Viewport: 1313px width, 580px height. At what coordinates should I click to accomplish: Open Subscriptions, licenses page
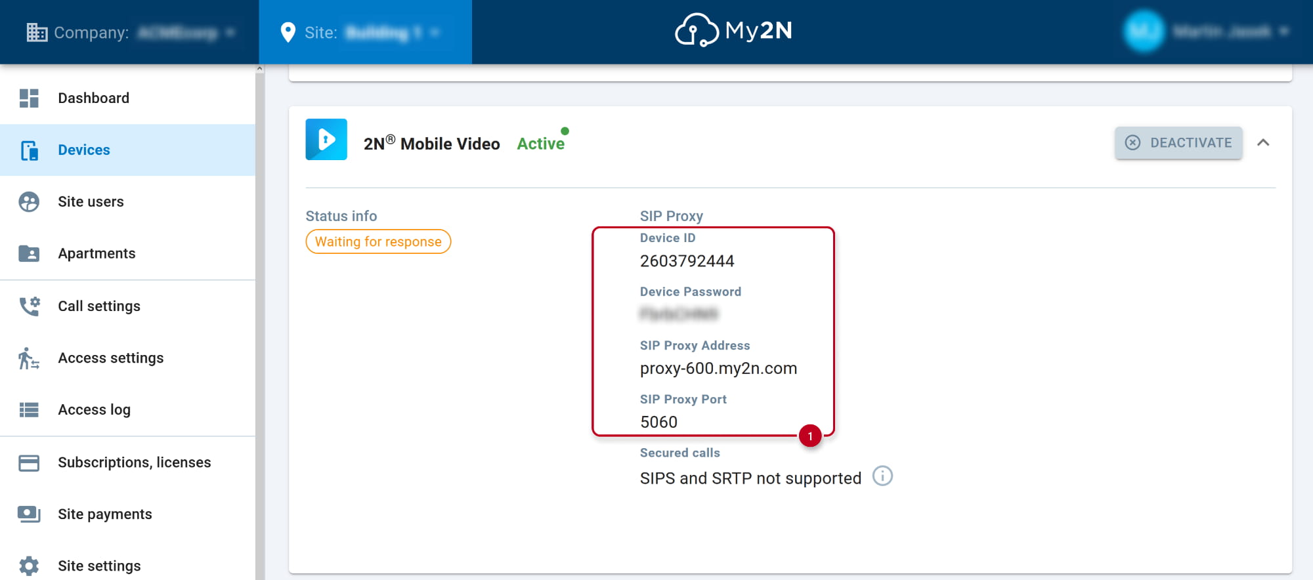tap(127, 463)
